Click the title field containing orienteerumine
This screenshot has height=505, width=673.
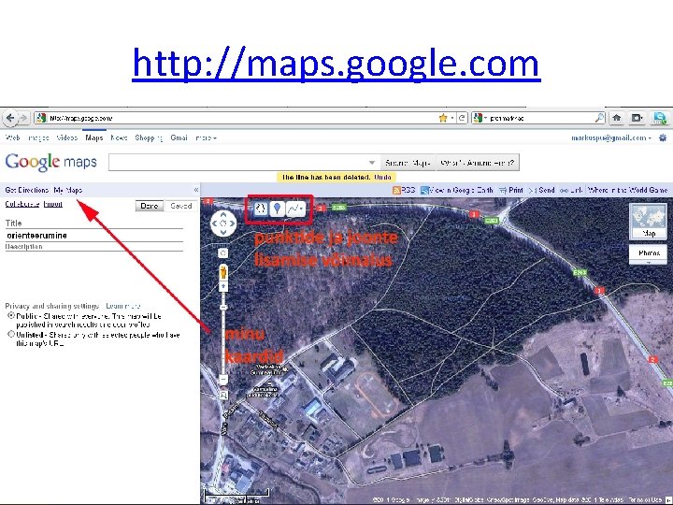click(x=94, y=236)
